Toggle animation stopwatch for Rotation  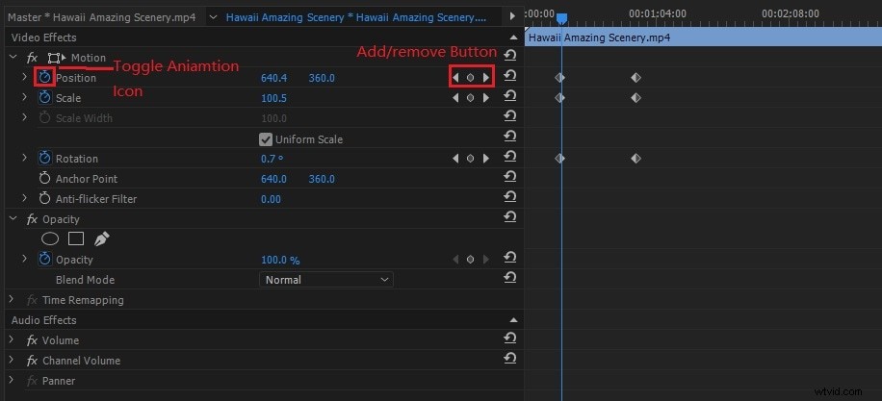pyautogui.click(x=44, y=159)
